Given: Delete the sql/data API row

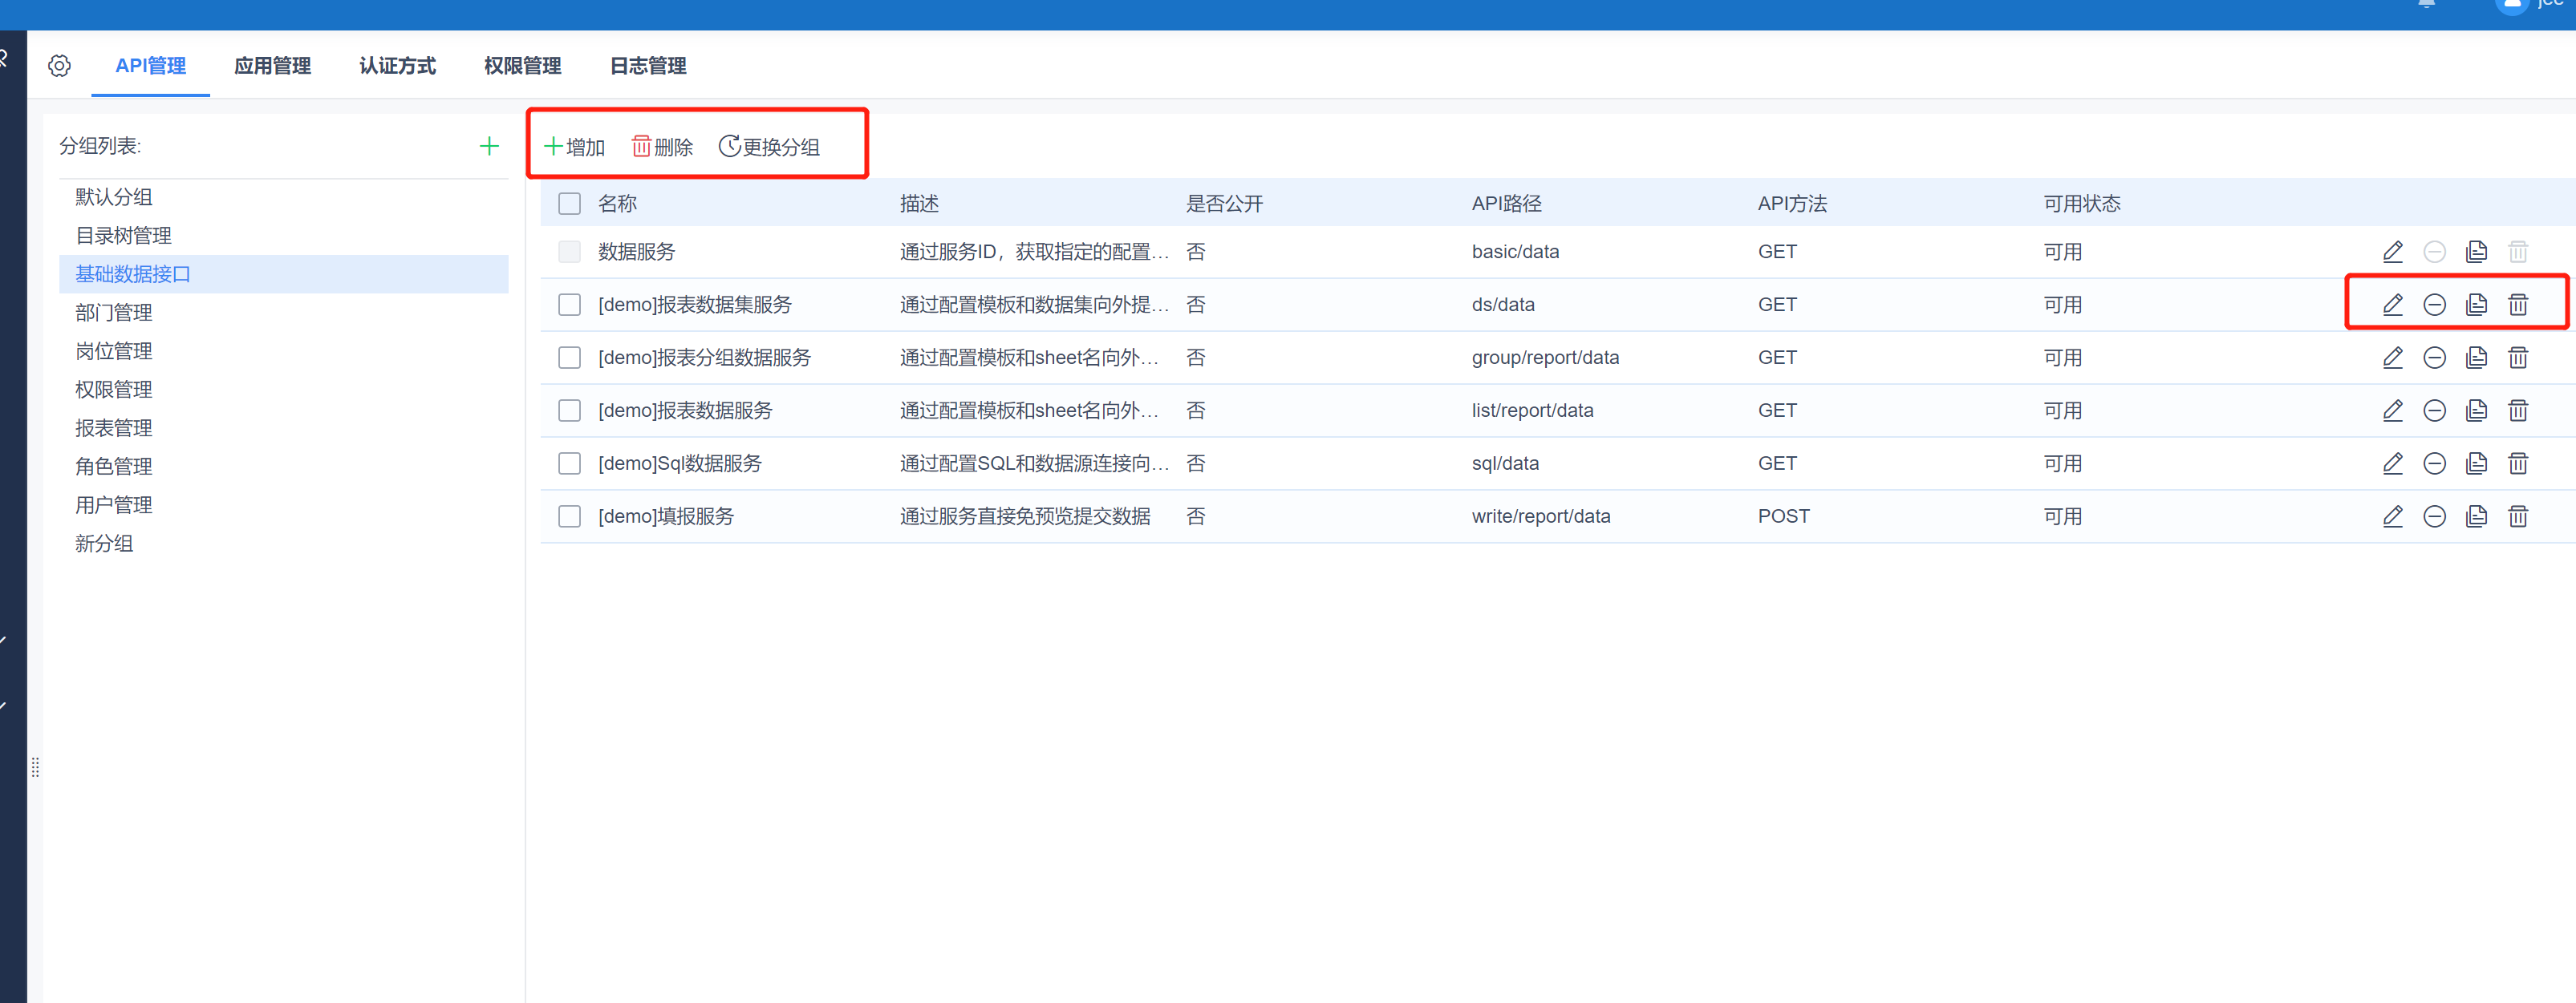Looking at the screenshot, I should coord(2517,463).
